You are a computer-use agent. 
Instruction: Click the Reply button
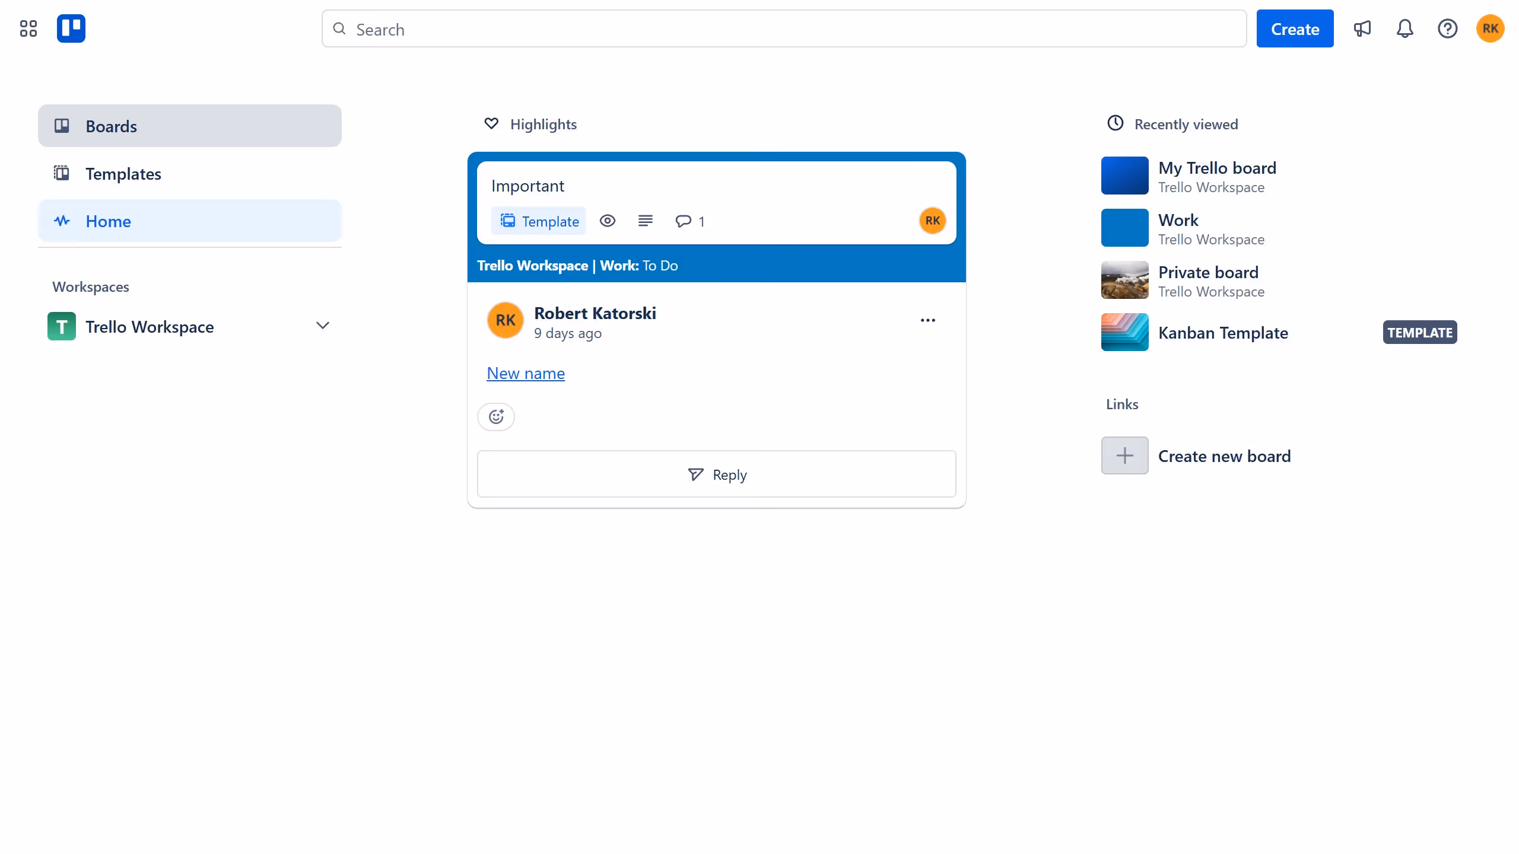717,474
